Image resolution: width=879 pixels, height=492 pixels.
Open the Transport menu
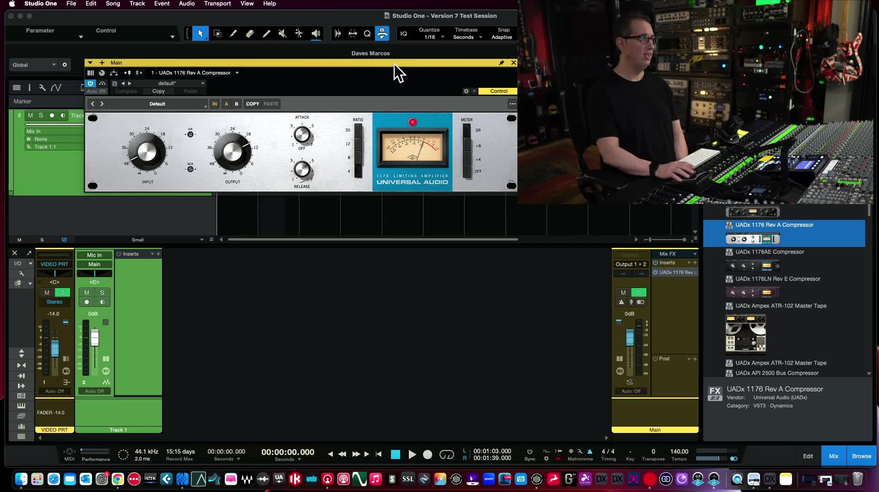[x=217, y=4]
